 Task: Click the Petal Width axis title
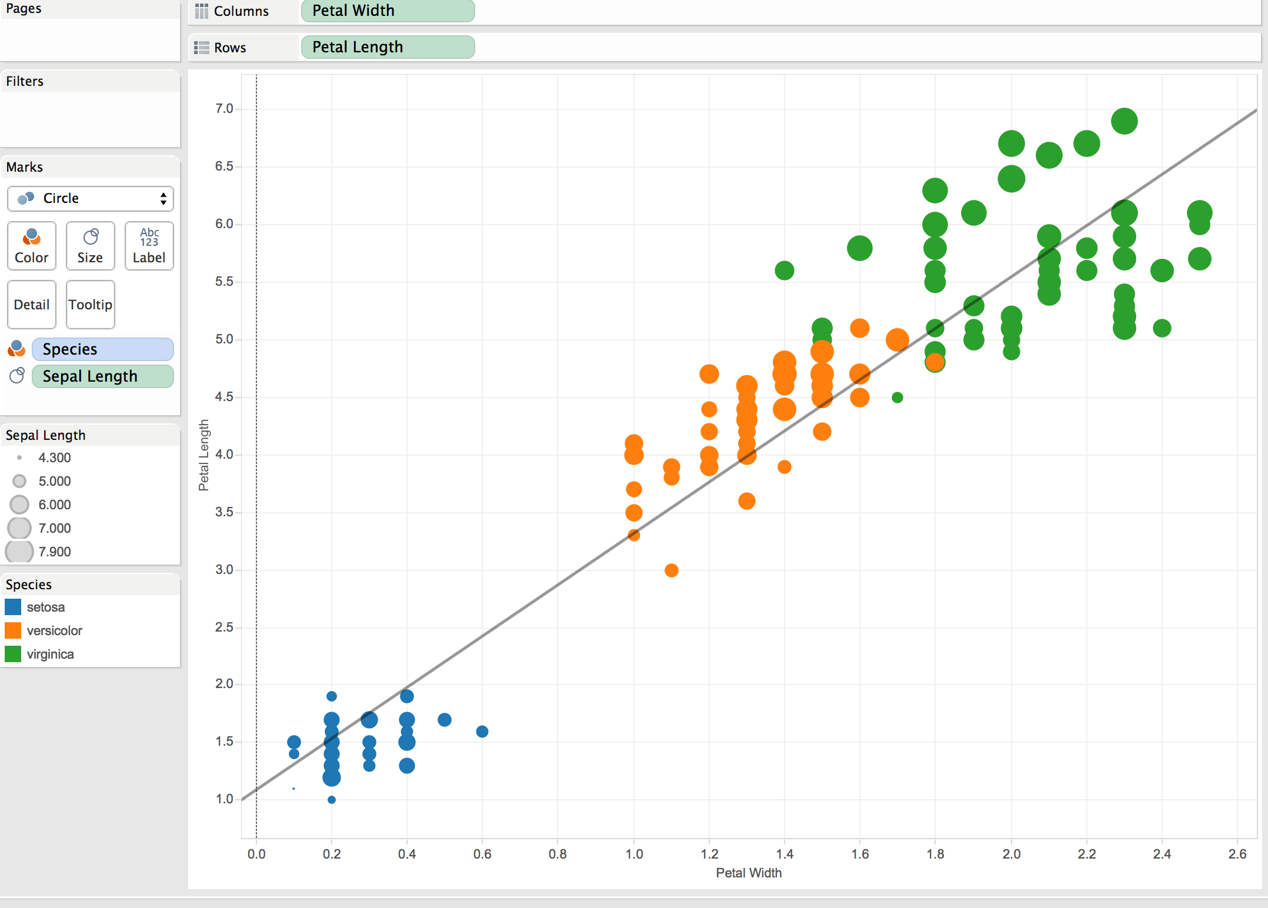748,873
